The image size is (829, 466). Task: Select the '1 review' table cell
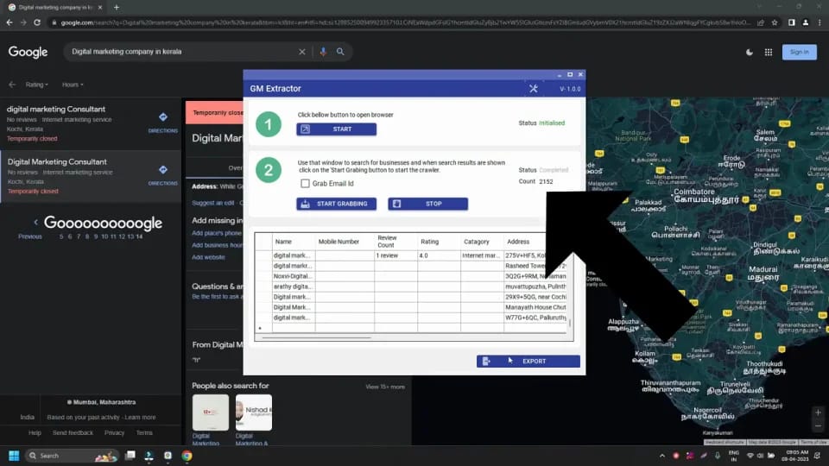click(x=396, y=255)
